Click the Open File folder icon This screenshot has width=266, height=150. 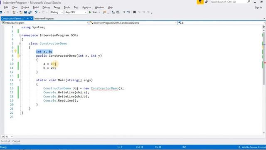coord(21,12)
